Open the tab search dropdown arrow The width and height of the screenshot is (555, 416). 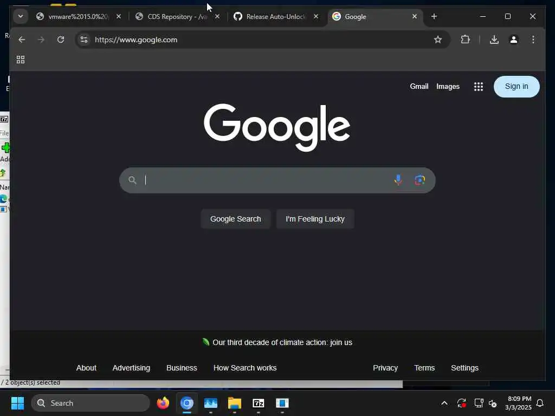click(x=21, y=16)
